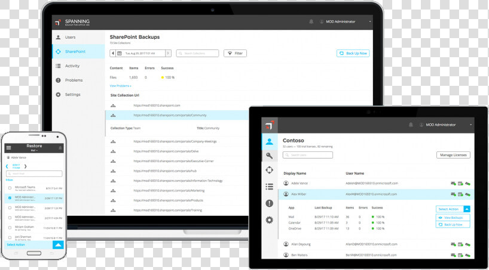The image size is (489, 270).
Task: Open Settings in laptop sidebar
Action: (78, 94)
